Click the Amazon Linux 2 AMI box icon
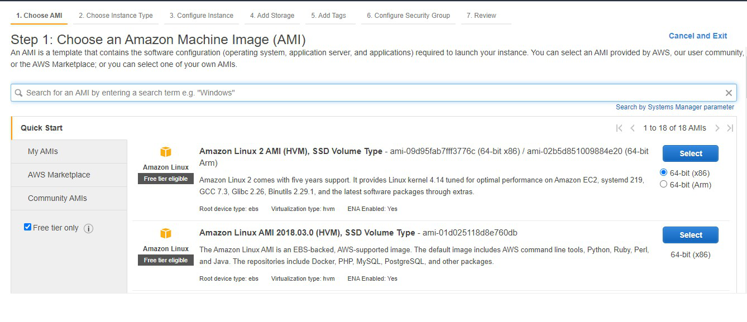Screen dimensions: 747x322 pyautogui.click(x=166, y=152)
